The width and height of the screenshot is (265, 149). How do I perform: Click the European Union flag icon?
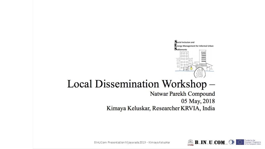click(240, 142)
